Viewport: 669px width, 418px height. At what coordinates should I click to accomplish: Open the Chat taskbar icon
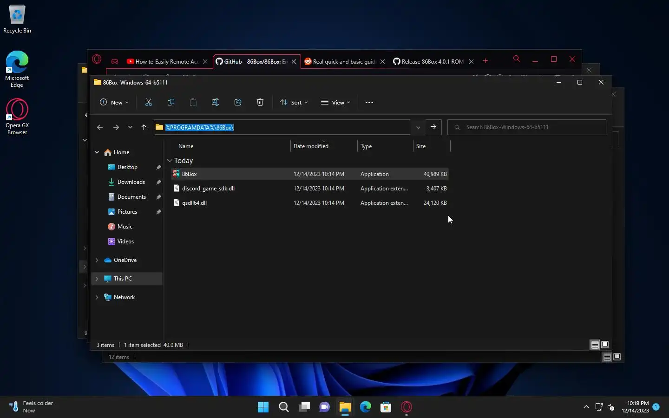[x=325, y=407]
